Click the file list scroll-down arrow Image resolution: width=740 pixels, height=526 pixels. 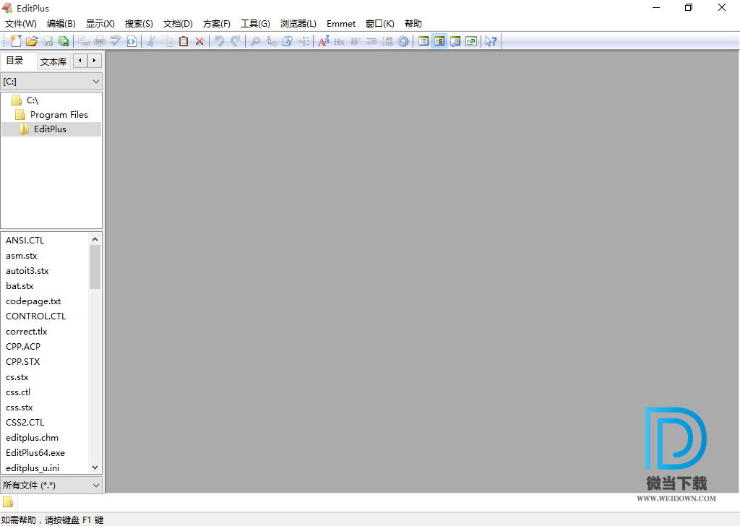coord(95,467)
